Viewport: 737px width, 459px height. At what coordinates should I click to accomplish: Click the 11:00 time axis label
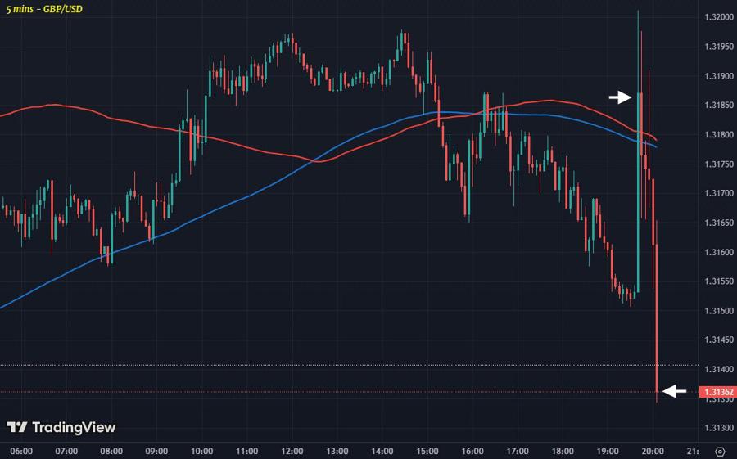point(246,452)
